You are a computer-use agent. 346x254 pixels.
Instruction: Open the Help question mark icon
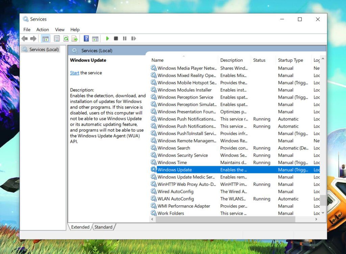[x=86, y=39]
